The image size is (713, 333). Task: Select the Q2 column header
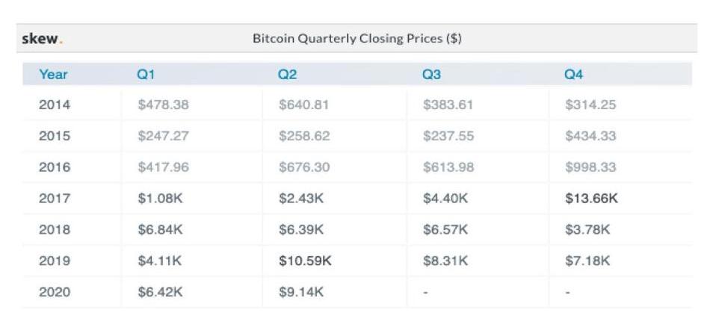click(287, 75)
